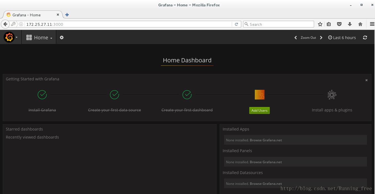Open the Home dashboard dropdown
Screen dimensions: 375x194
click(x=39, y=37)
